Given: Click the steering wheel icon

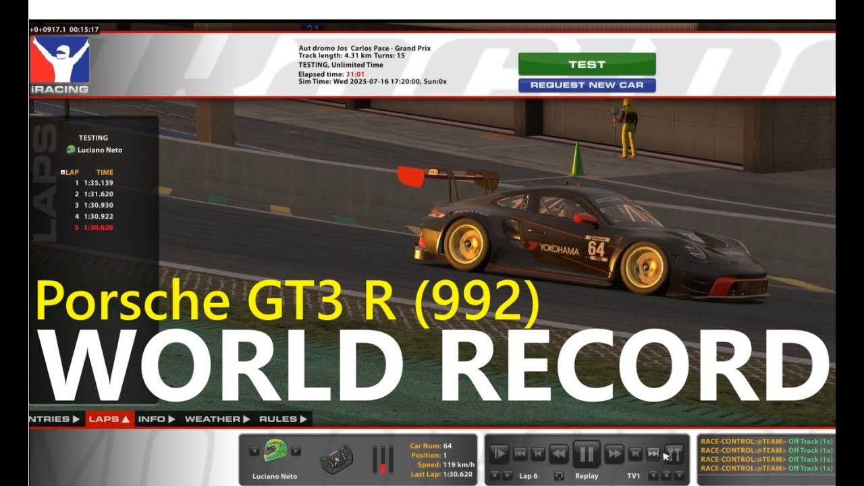Looking at the screenshot, I should pos(337,459).
